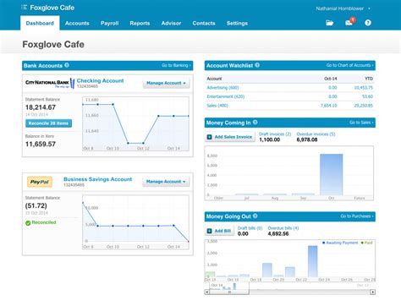
Task: Open the Nathanial Hornblower user dropdown
Action: 343,8
